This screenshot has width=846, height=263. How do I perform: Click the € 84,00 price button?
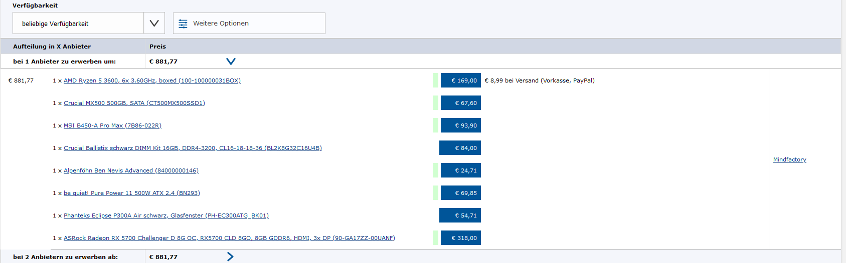pos(460,147)
